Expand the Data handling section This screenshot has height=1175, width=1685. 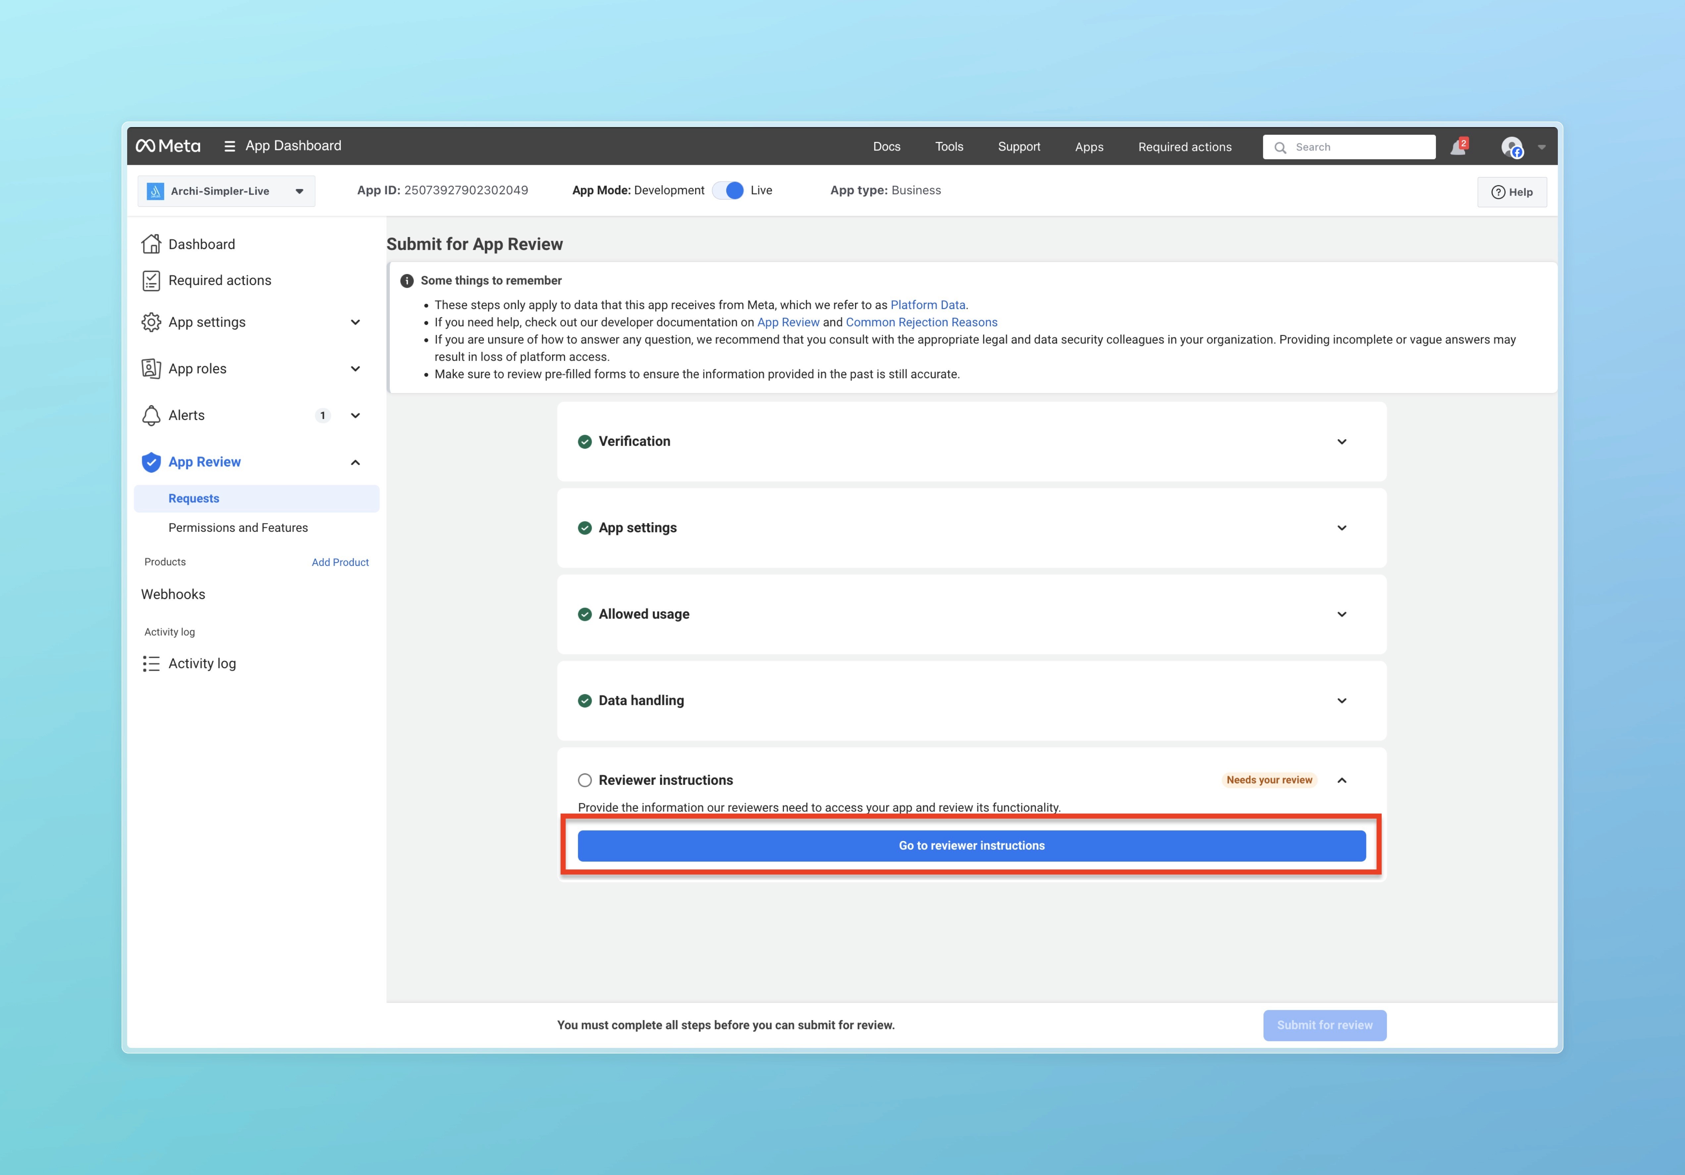pos(1342,700)
